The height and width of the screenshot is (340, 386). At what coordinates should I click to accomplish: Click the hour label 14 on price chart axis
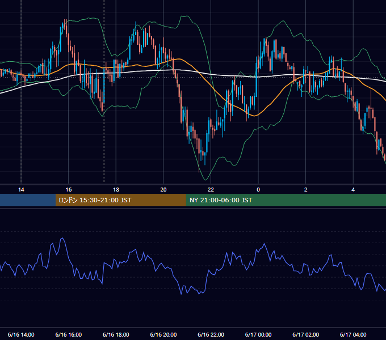[x=21, y=190]
